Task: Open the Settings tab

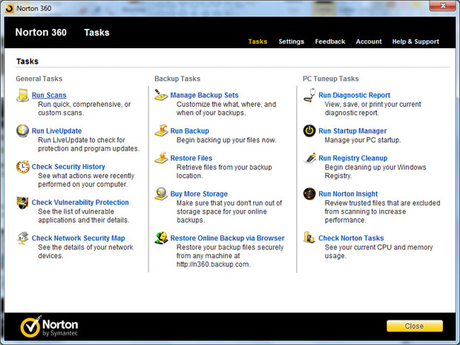Action: point(292,42)
